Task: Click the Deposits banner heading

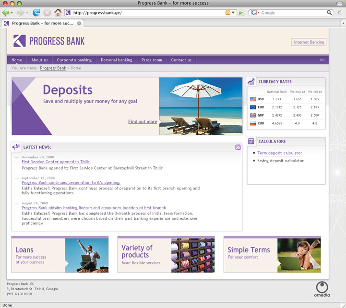Action: (68, 90)
